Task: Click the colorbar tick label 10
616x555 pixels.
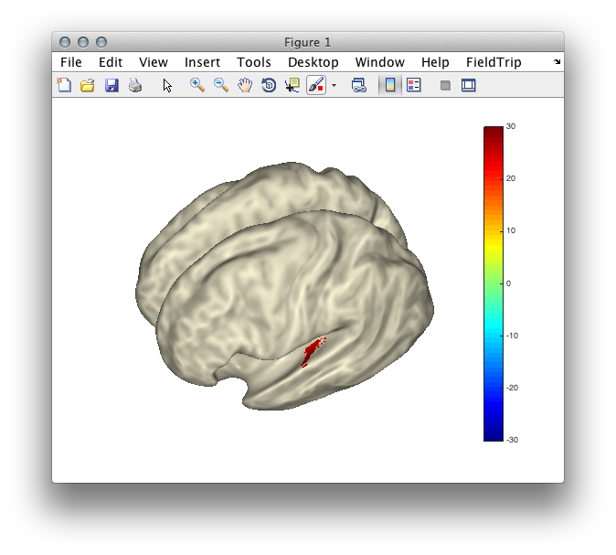Action: click(x=511, y=230)
